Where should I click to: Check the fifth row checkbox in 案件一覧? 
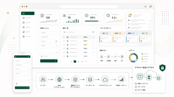click(x=64, y=52)
